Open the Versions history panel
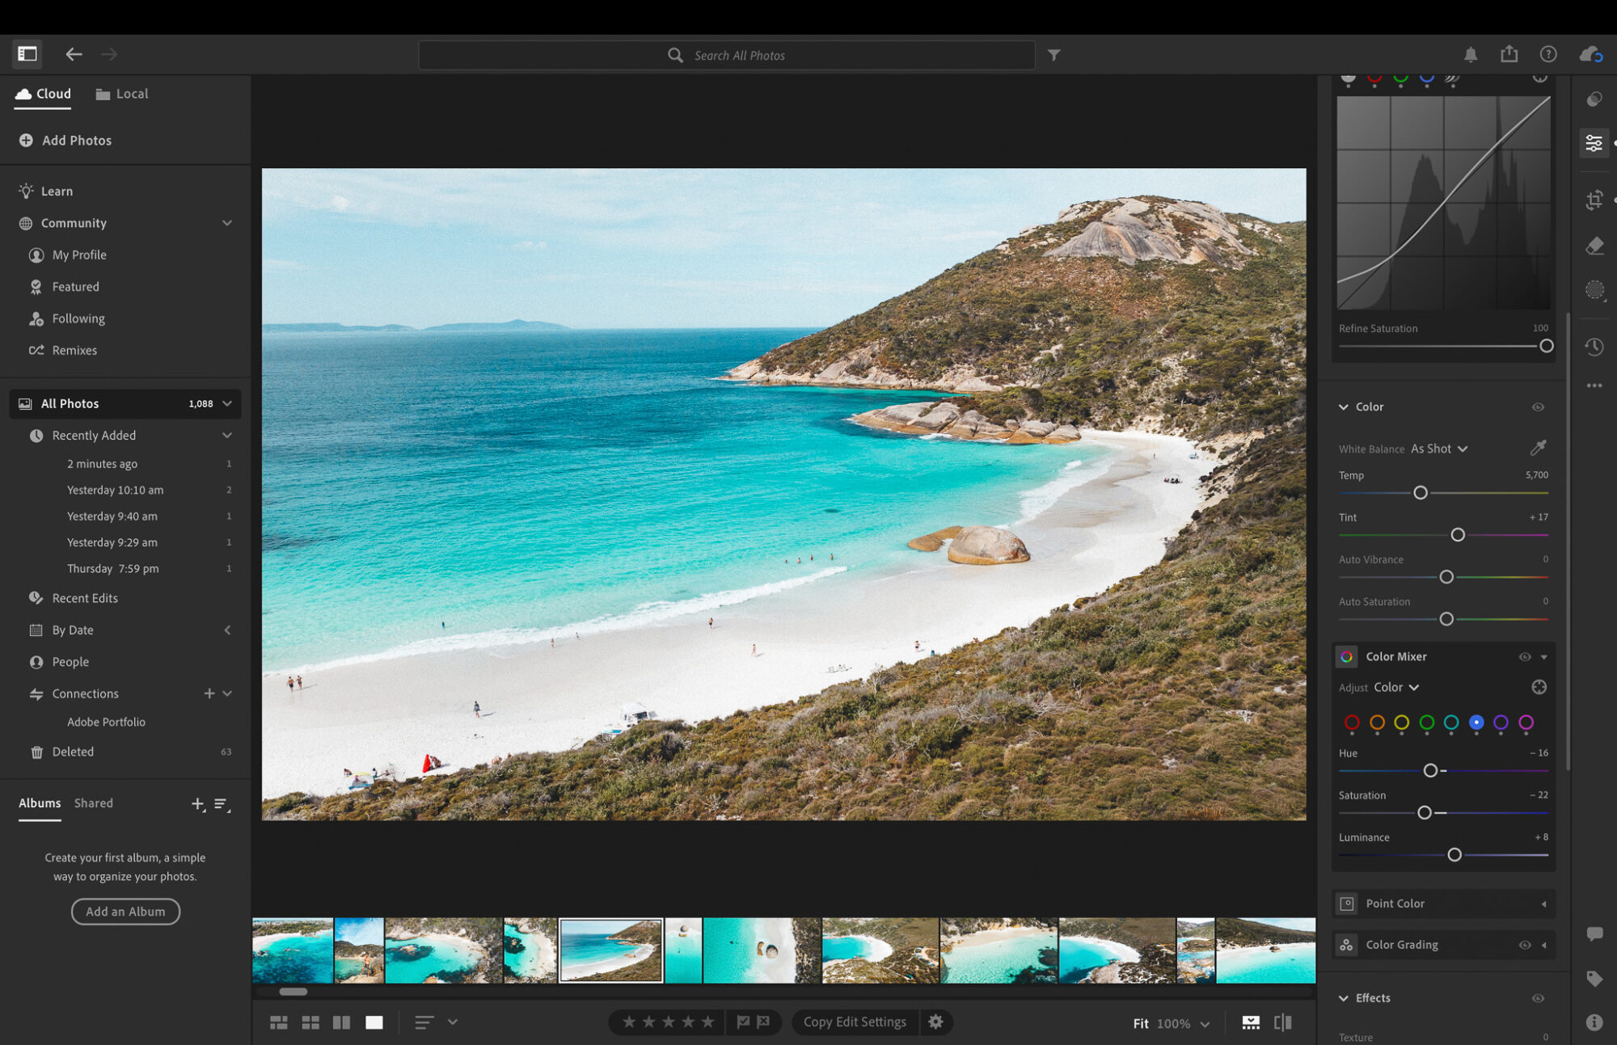1617x1045 pixels. pyautogui.click(x=1594, y=347)
